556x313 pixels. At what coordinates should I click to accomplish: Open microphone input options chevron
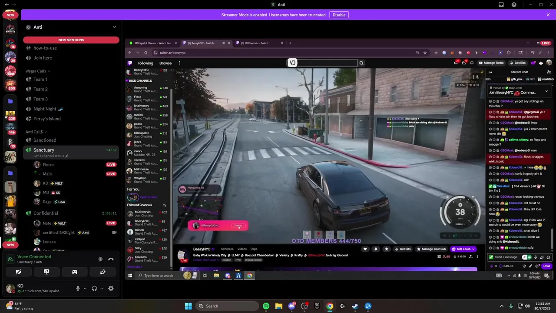(x=85, y=288)
